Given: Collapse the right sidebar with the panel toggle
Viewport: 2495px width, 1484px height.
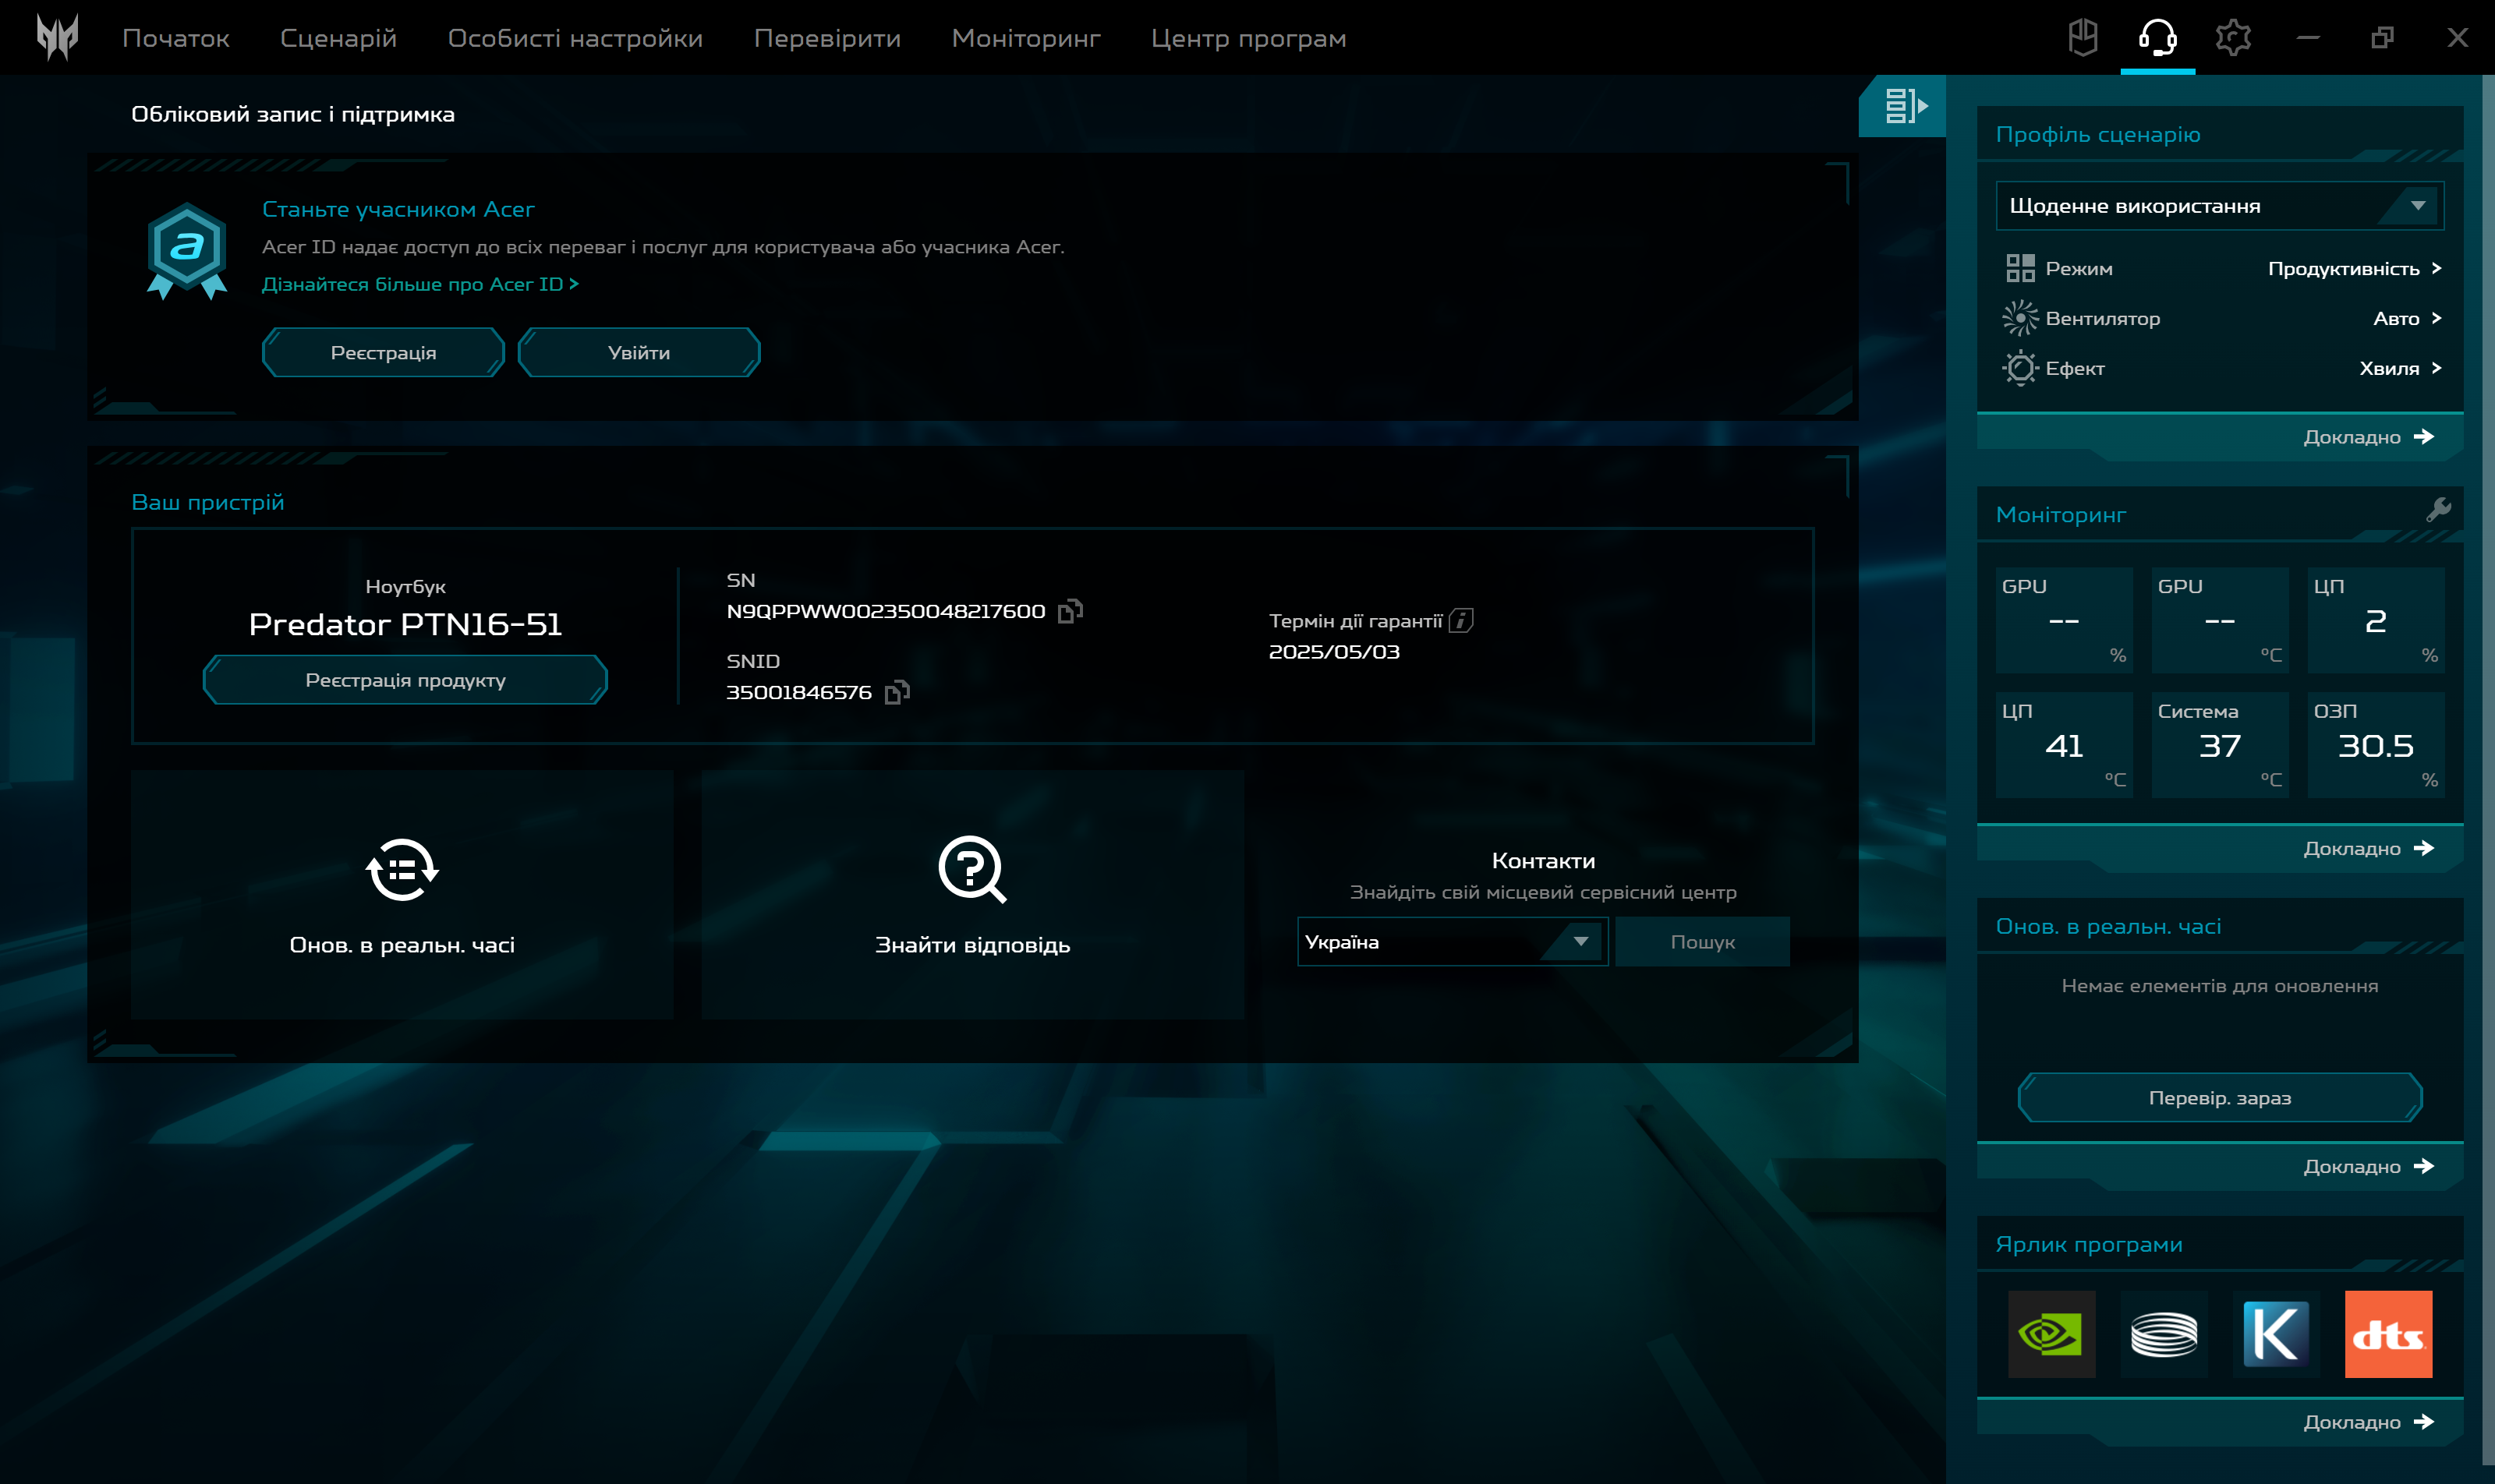Looking at the screenshot, I should (x=1904, y=106).
